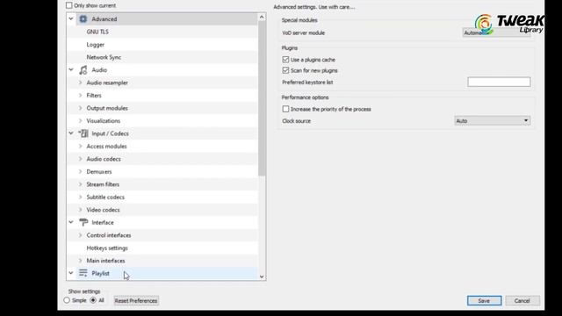Screen dimensions: 562x316
Task: Open VoD server module dropdown
Action: pyautogui.click(x=496, y=32)
